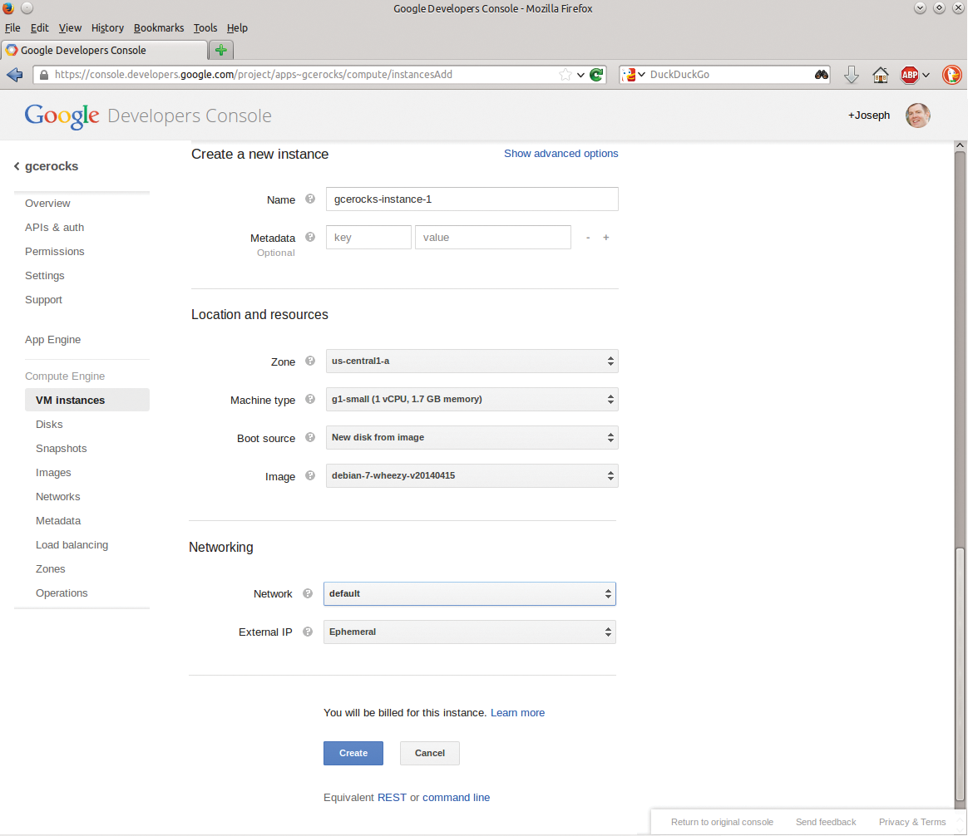Open the Tools menu

click(205, 27)
